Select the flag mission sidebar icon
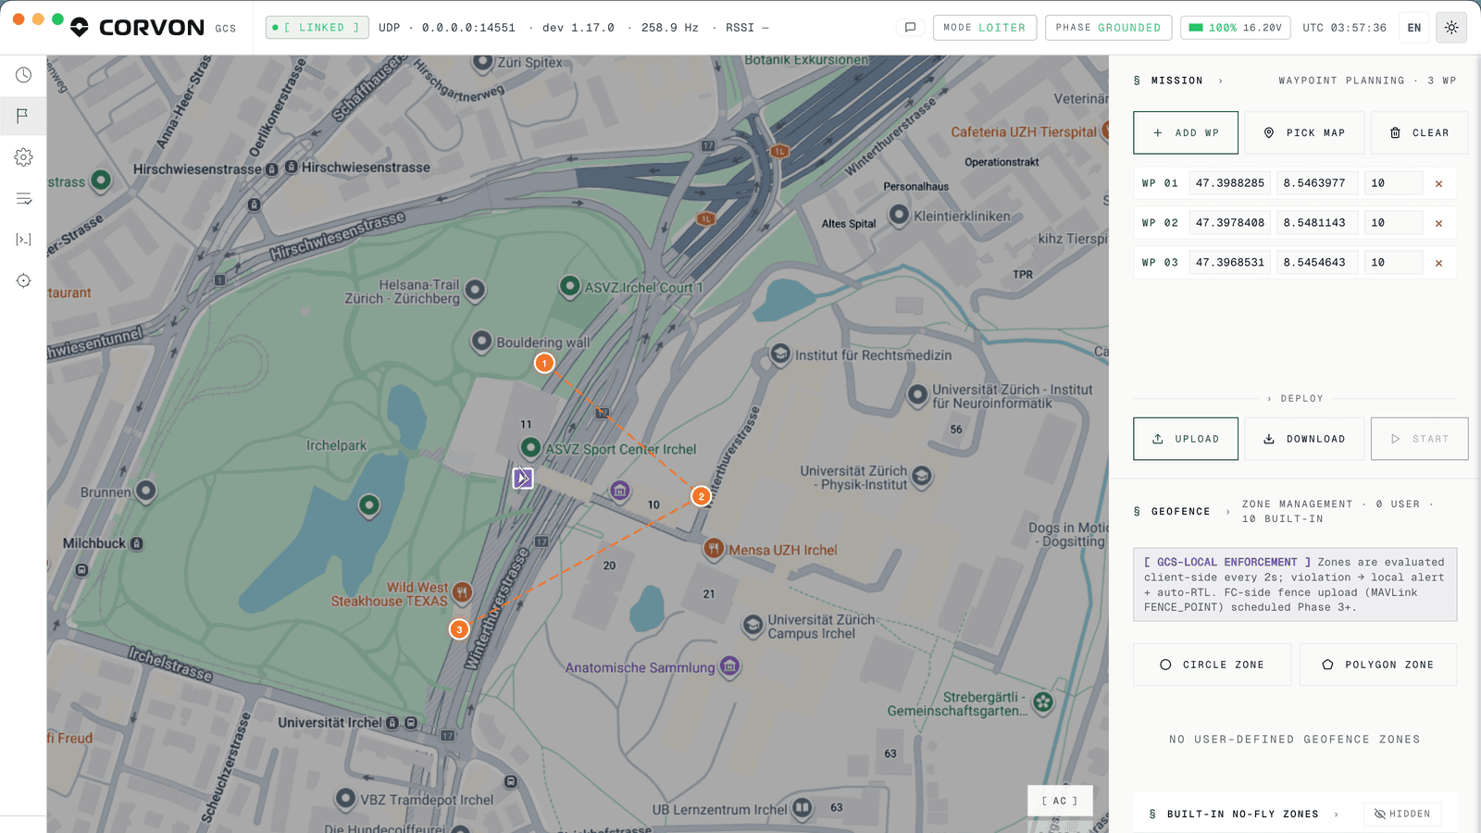1481x833 pixels. [23, 116]
